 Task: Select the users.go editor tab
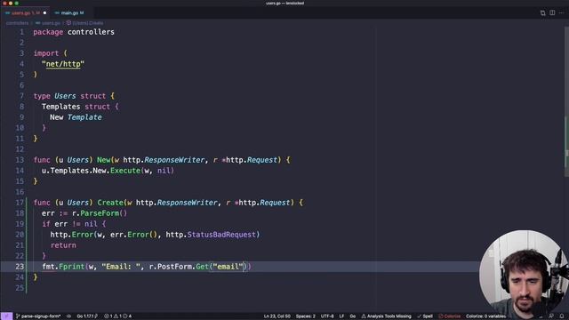point(26,12)
